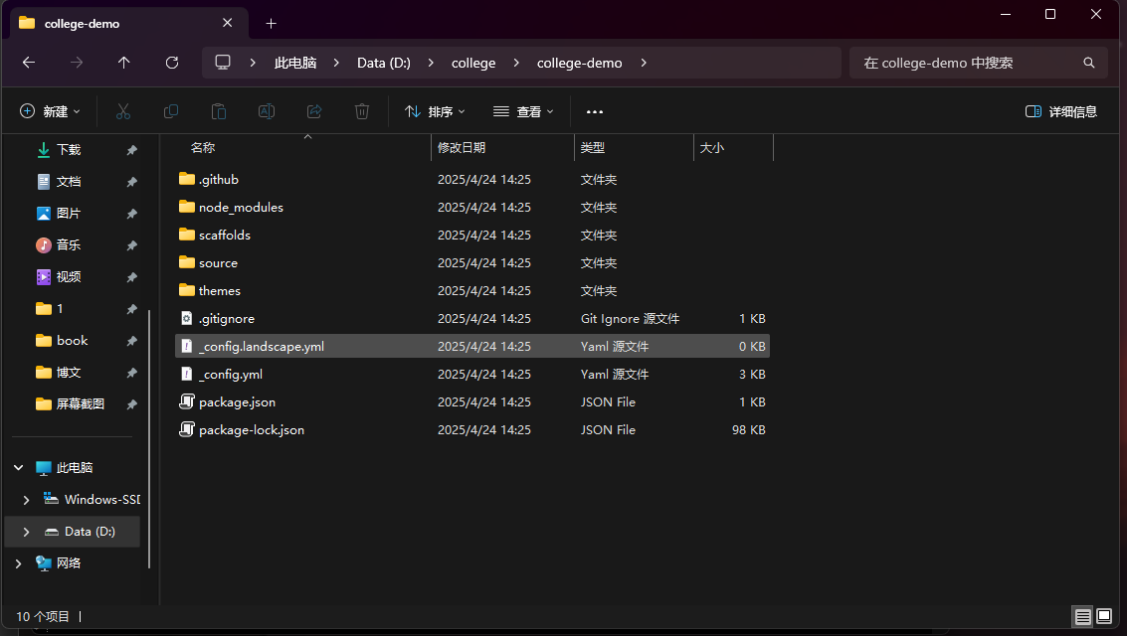Viewport: 1127px width, 636px height.
Task: Navigate back with the back arrow
Action: (x=29, y=63)
